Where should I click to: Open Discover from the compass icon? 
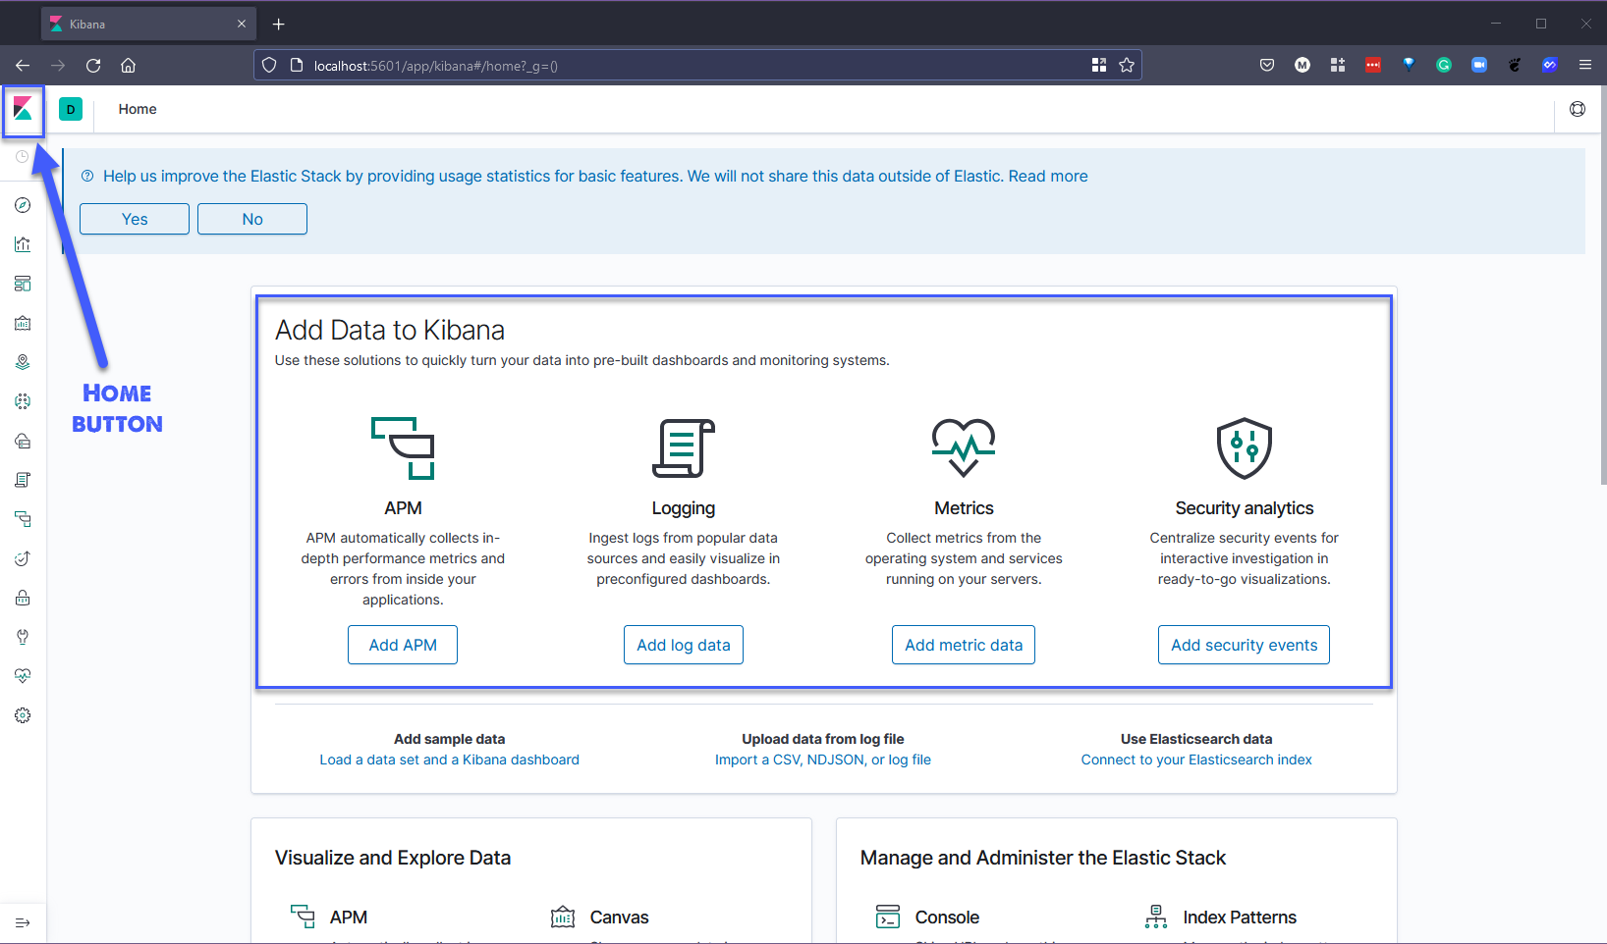(23, 205)
